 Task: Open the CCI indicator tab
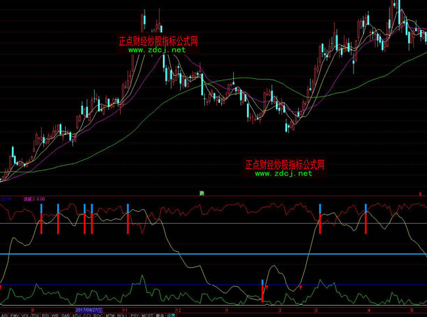click(x=87, y=314)
